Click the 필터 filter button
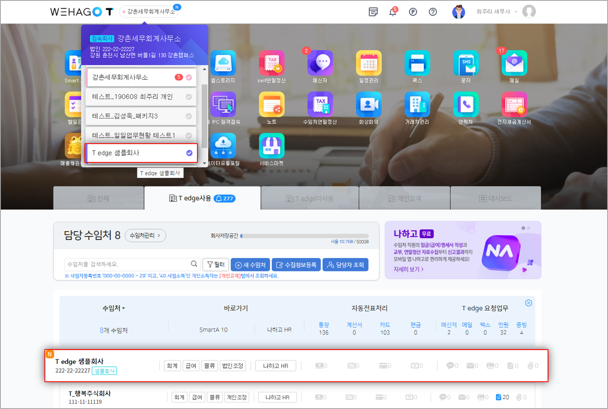Screen dimensions: 608x409 [216, 265]
